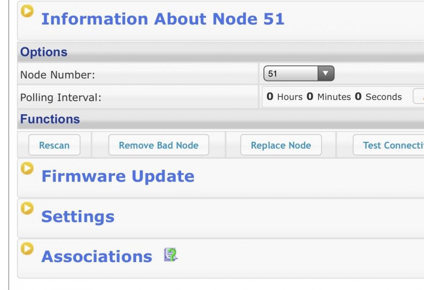This screenshot has width=424, height=290.
Task: Open the Node Number dropdown showing 51
Action: click(x=298, y=74)
